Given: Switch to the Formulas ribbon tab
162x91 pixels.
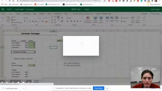Looking at the screenshot, I should coord(27,14).
